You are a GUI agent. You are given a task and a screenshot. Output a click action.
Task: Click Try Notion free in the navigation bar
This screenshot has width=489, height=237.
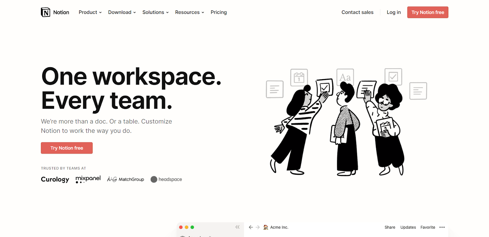(428, 12)
